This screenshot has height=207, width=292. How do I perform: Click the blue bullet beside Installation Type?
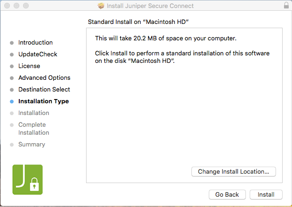point(12,101)
